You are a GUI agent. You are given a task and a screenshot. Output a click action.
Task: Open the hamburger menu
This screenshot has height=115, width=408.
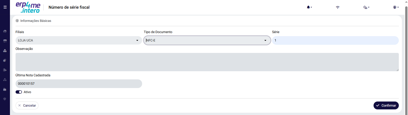(x=5, y=7)
